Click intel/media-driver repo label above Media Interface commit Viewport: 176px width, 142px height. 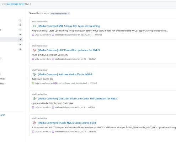point(40,94)
